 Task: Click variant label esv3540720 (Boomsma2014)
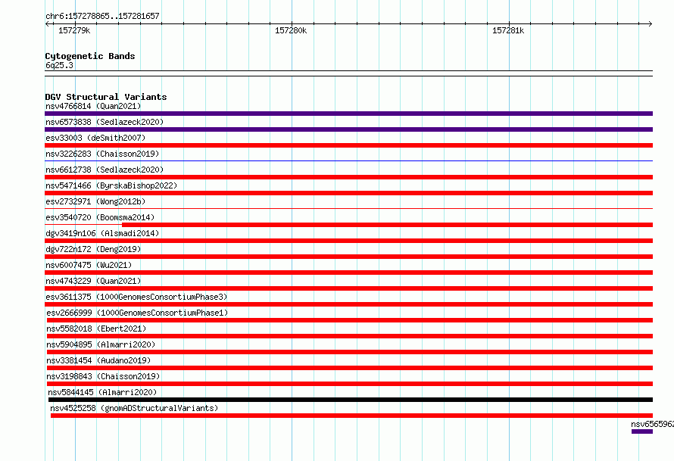coord(100,217)
